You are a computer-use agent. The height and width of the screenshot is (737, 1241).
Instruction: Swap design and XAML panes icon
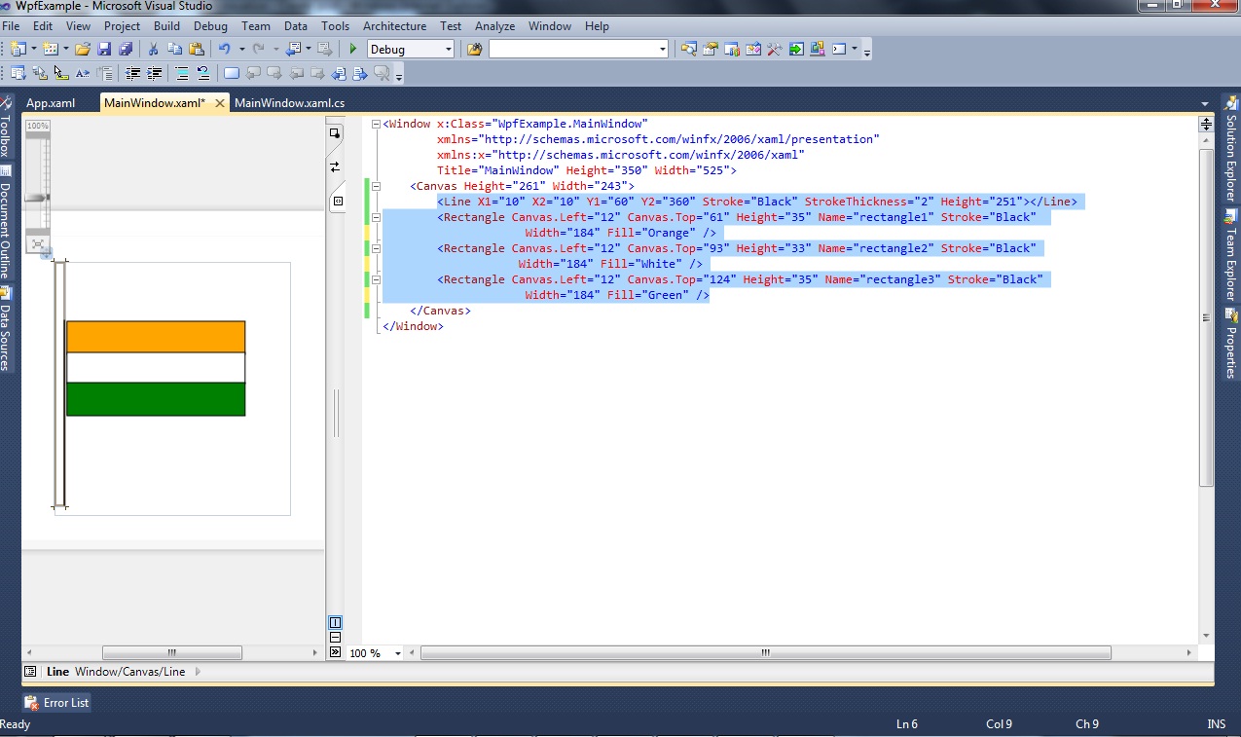[x=335, y=166]
